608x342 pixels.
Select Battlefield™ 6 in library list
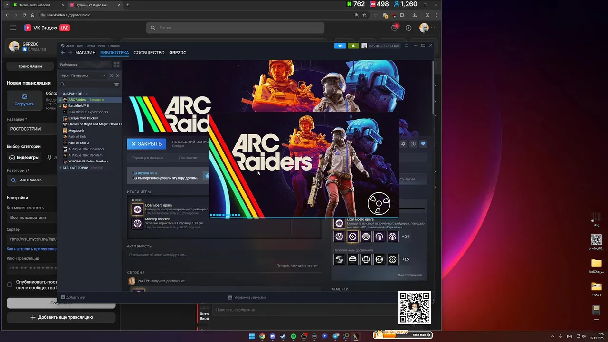pos(91,105)
